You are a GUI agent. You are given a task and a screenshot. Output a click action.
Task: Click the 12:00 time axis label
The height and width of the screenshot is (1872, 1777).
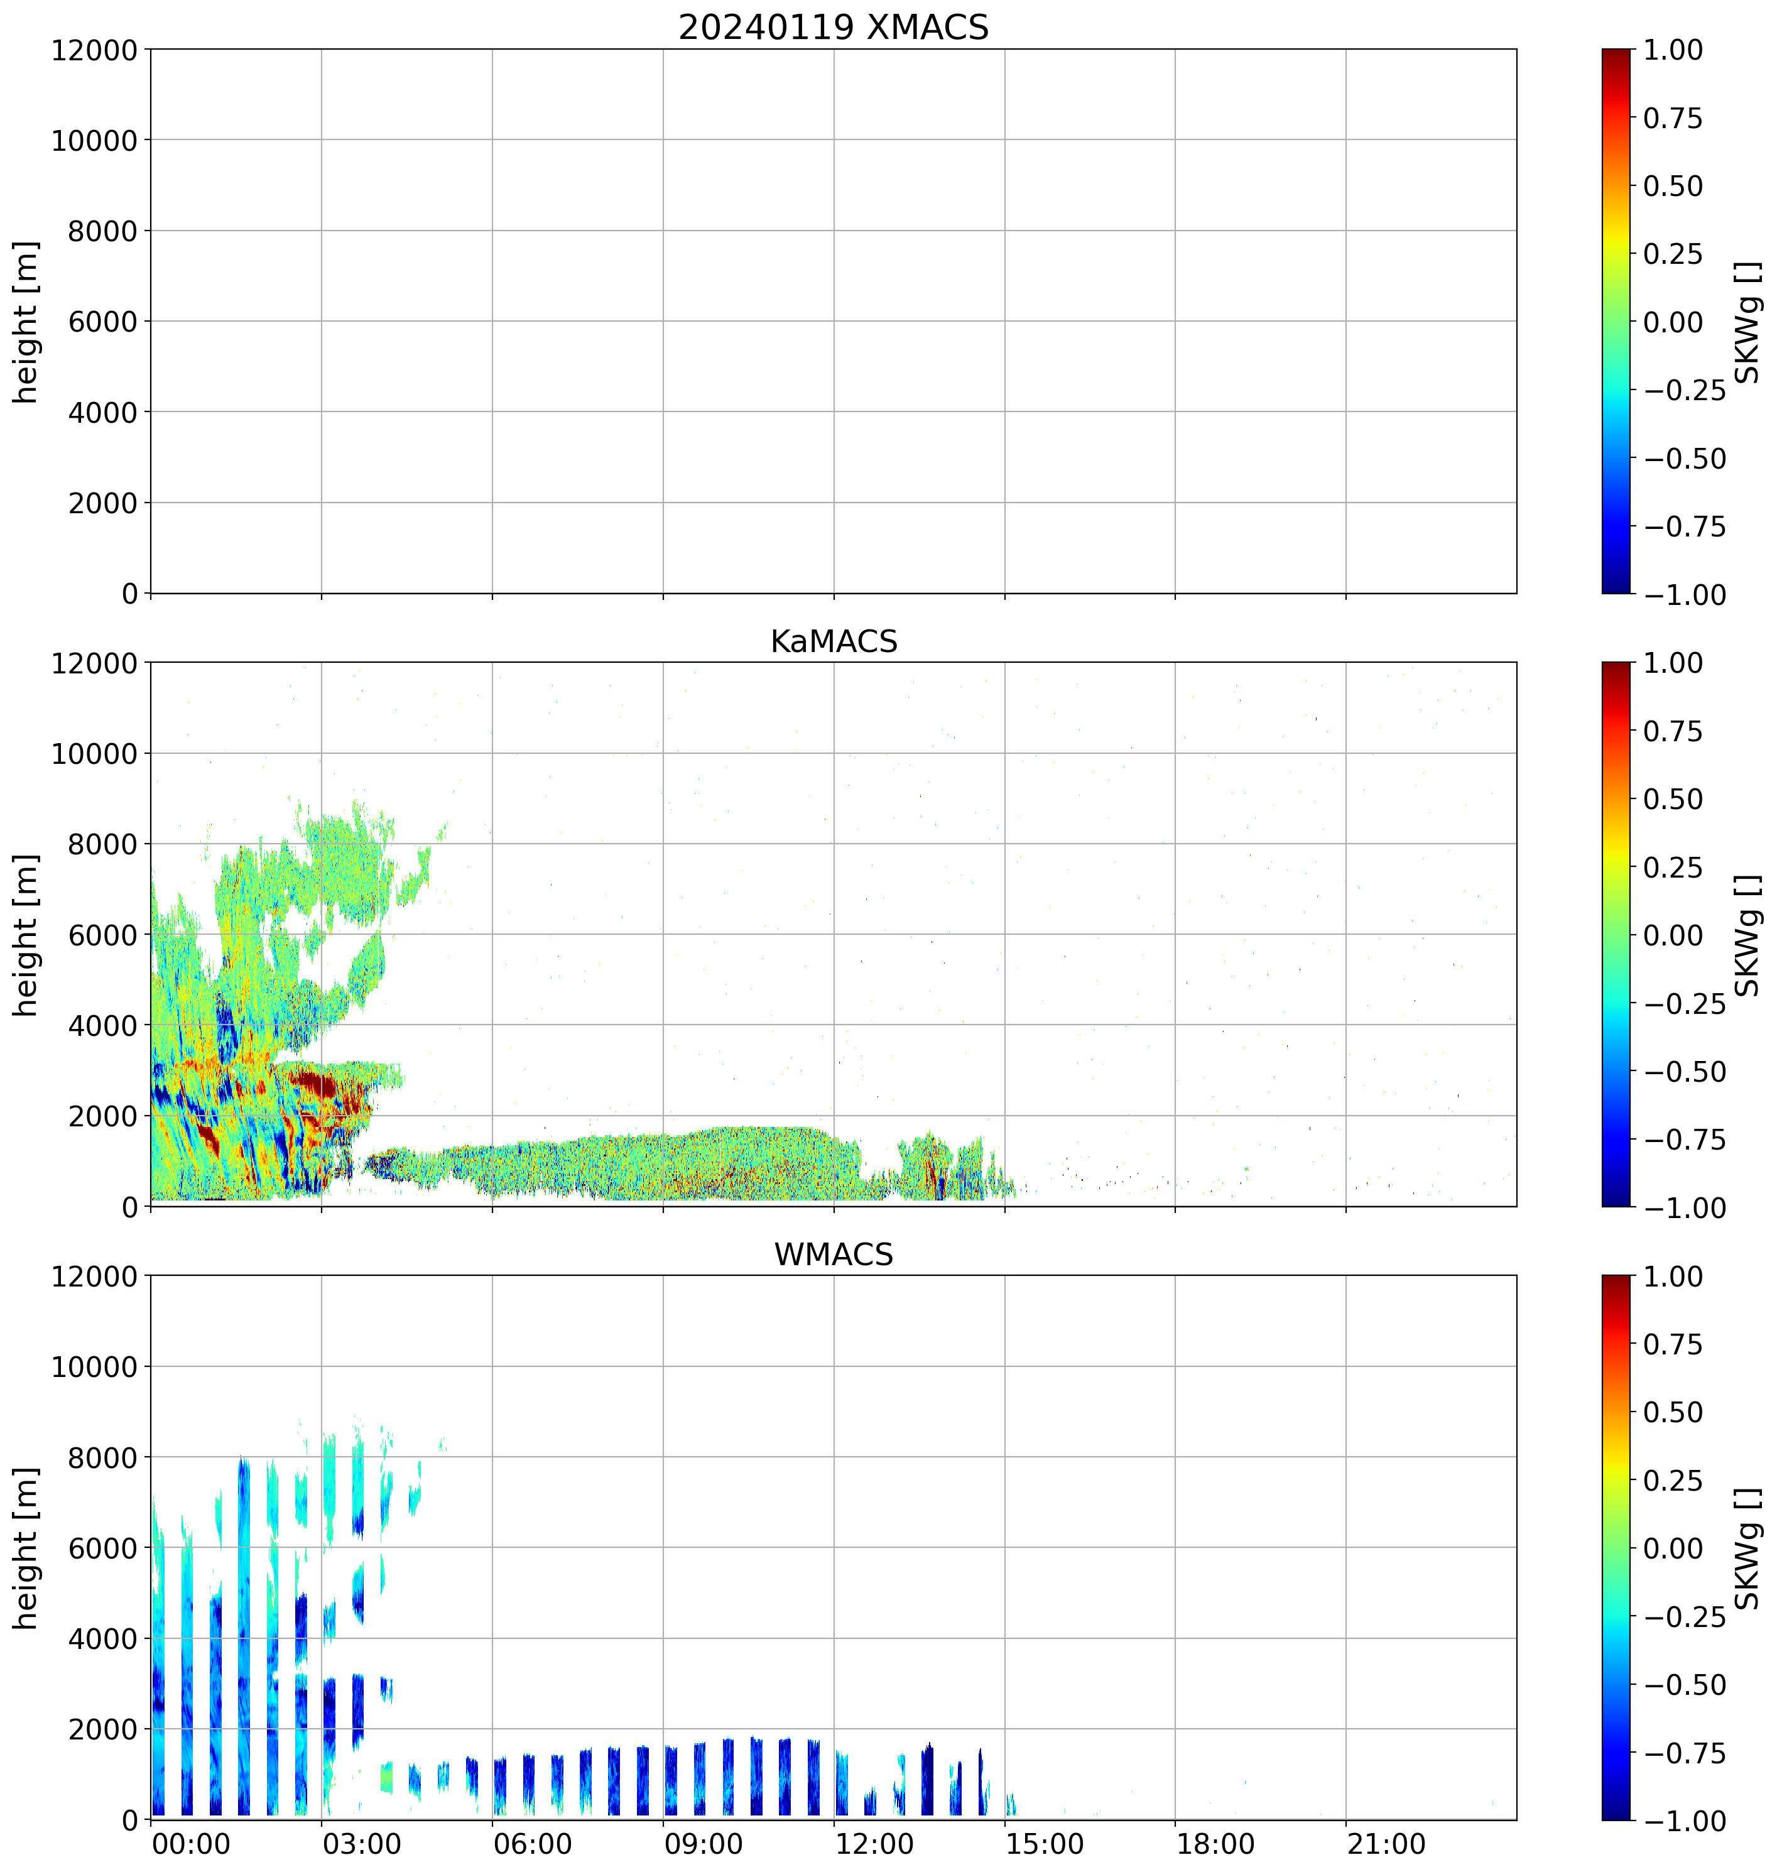click(874, 1844)
